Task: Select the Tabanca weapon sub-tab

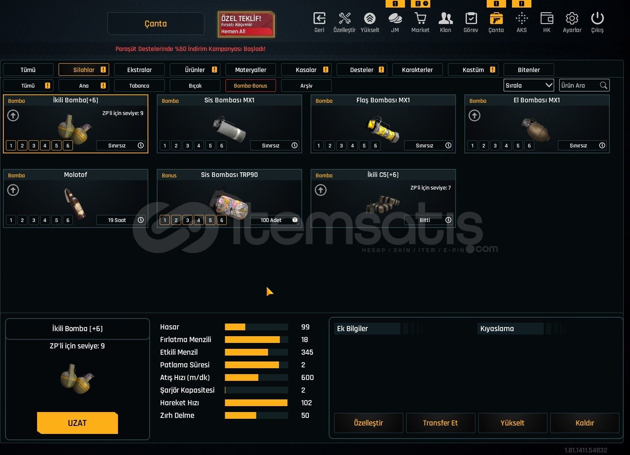Action: (139, 86)
